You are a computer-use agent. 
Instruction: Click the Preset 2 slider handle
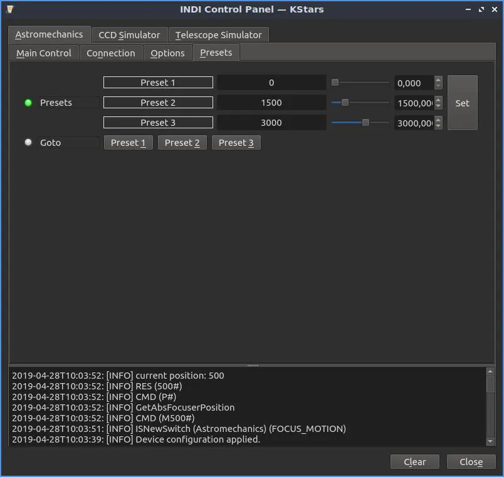pos(345,103)
